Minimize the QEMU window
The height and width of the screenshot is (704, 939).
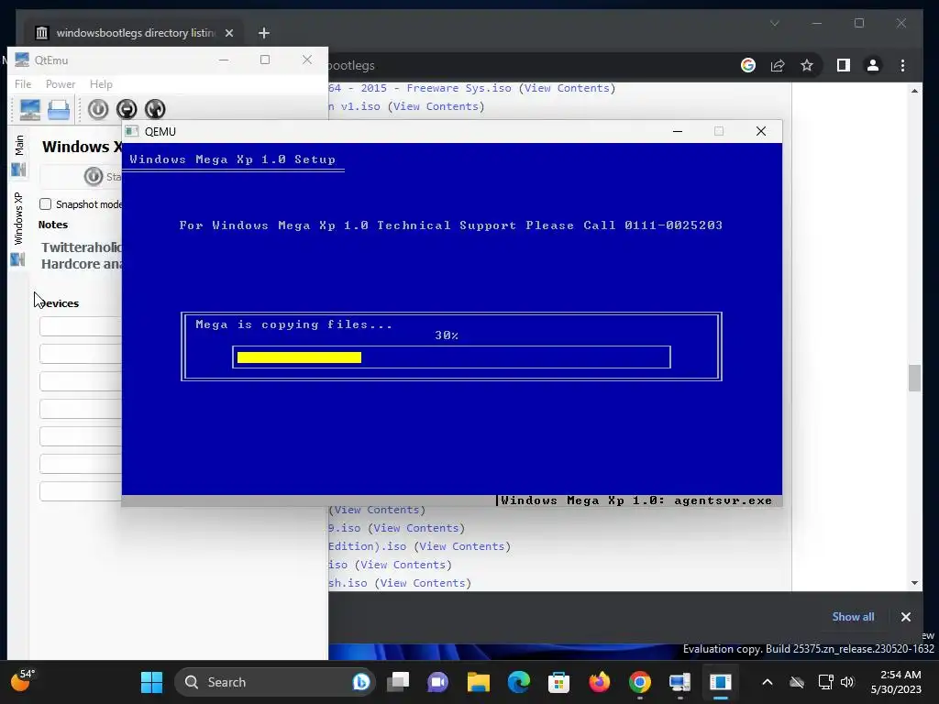click(678, 131)
